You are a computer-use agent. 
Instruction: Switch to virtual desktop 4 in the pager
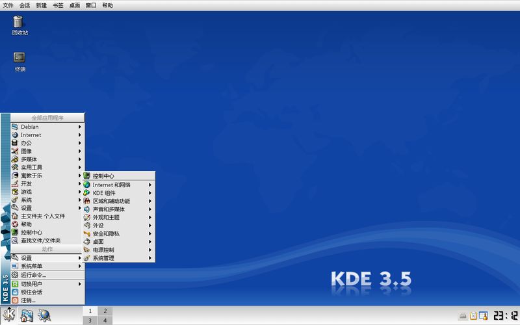(x=104, y=320)
